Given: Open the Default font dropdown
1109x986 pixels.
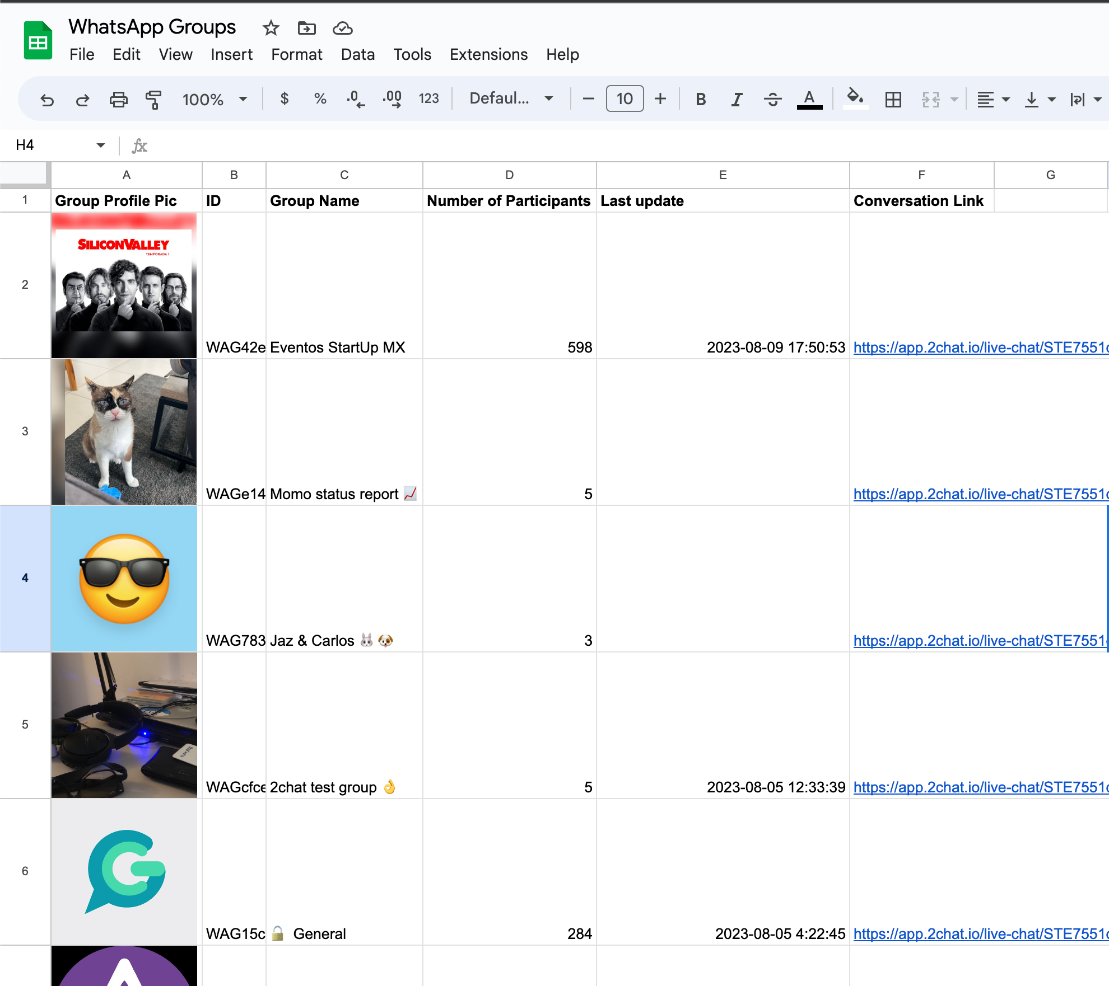Looking at the screenshot, I should point(511,99).
